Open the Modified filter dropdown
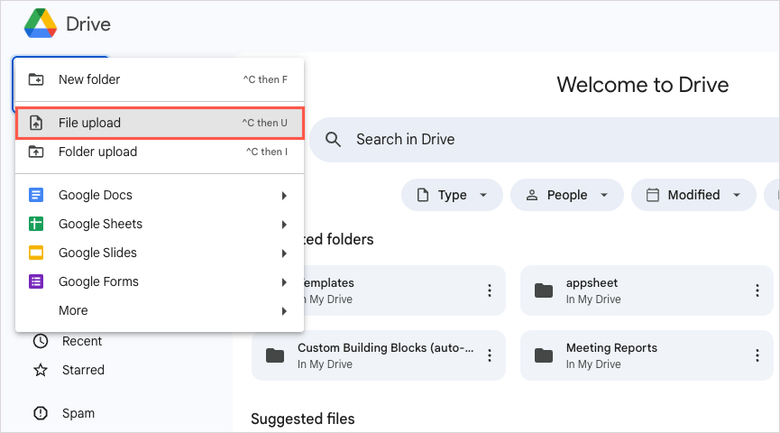 pos(693,195)
